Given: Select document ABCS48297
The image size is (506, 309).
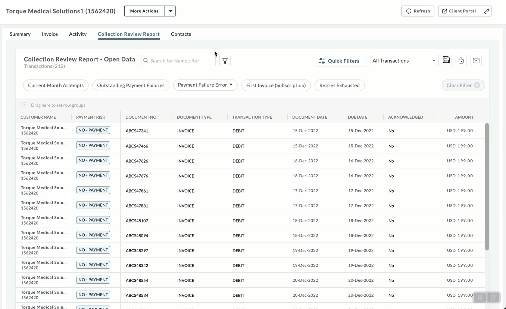Looking at the screenshot, I should (x=137, y=250).
